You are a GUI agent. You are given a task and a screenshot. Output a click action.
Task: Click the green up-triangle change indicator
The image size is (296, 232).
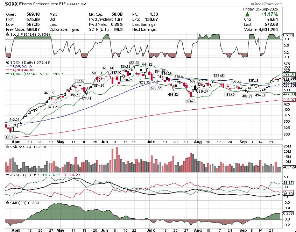tap(247, 14)
